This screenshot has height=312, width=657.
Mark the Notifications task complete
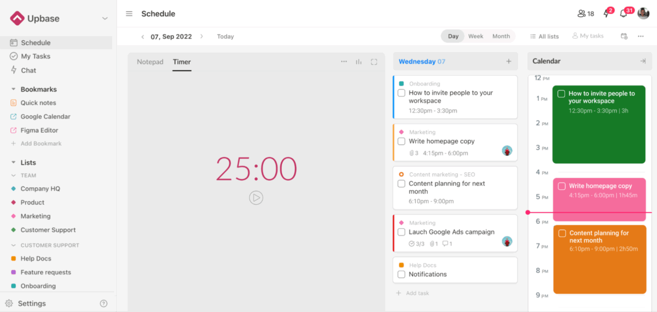[401, 274]
